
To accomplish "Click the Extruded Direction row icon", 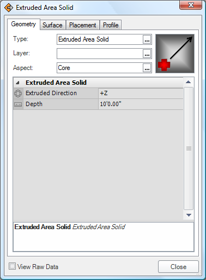I will pyautogui.click(x=18, y=94).
